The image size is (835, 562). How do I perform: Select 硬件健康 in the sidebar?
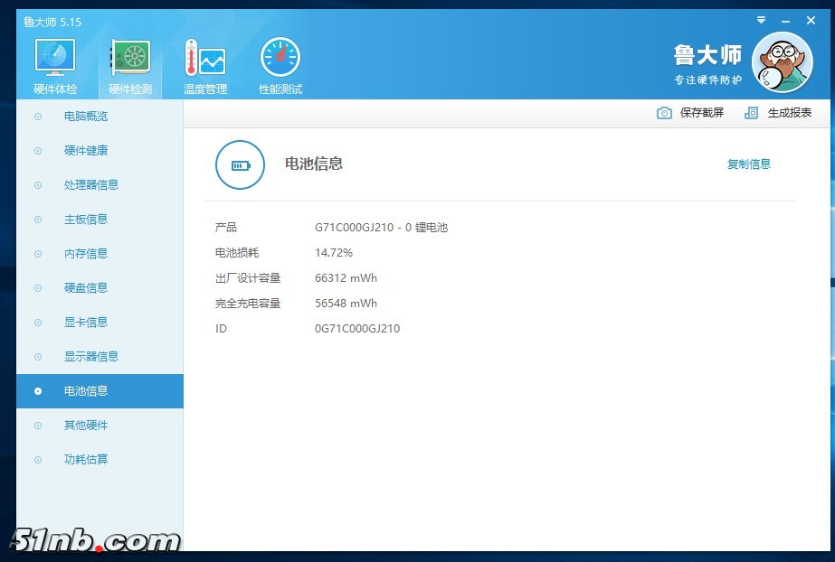click(x=86, y=151)
